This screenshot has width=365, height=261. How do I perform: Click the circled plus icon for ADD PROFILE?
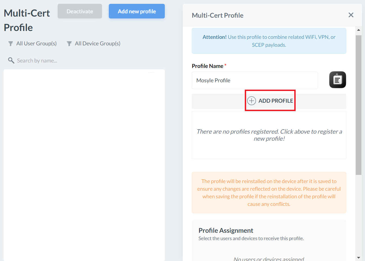coord(252,101)
